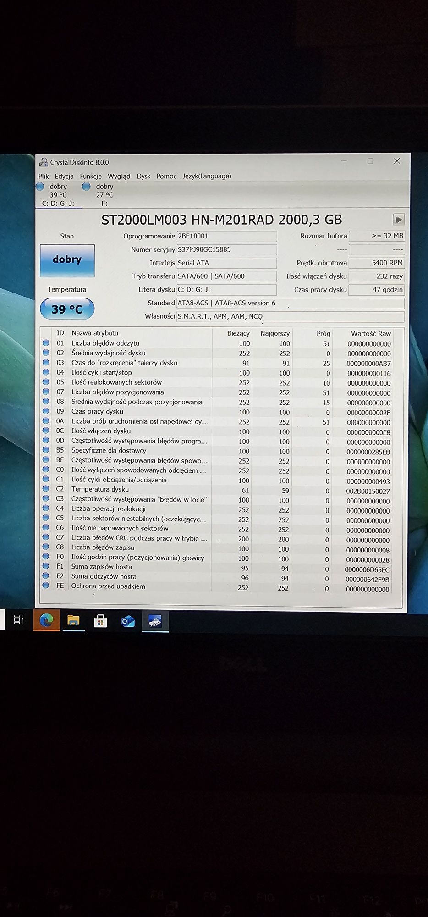Click the rotation speed value 5400 RPM
Screen dimensions: 428x917
[x=377, y=263]
